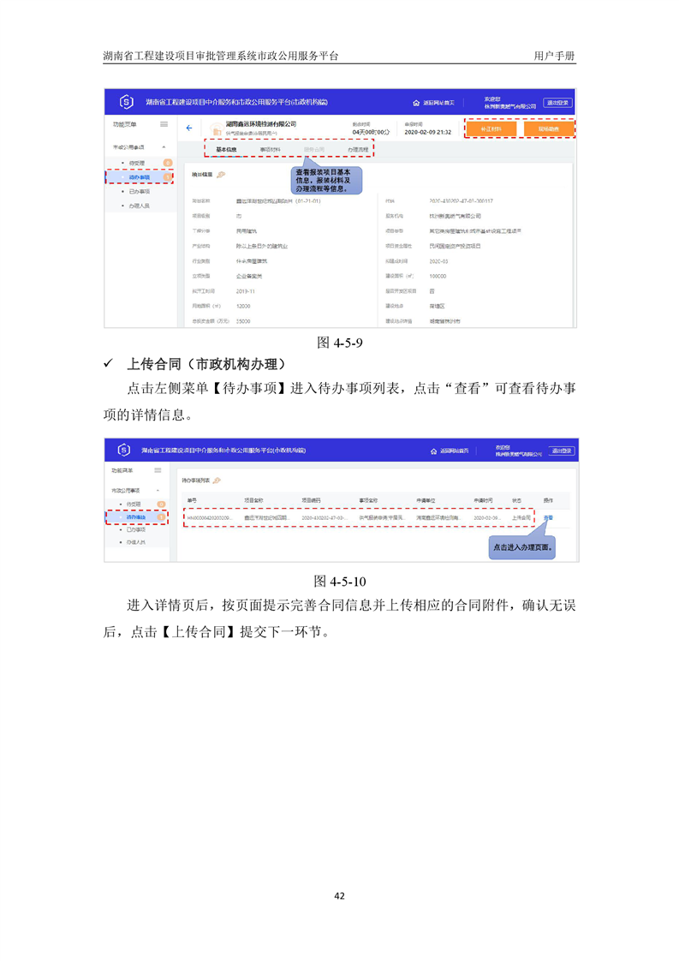Select 办理人员 in figure 4-5-9 sidebar

click(139, 206)
